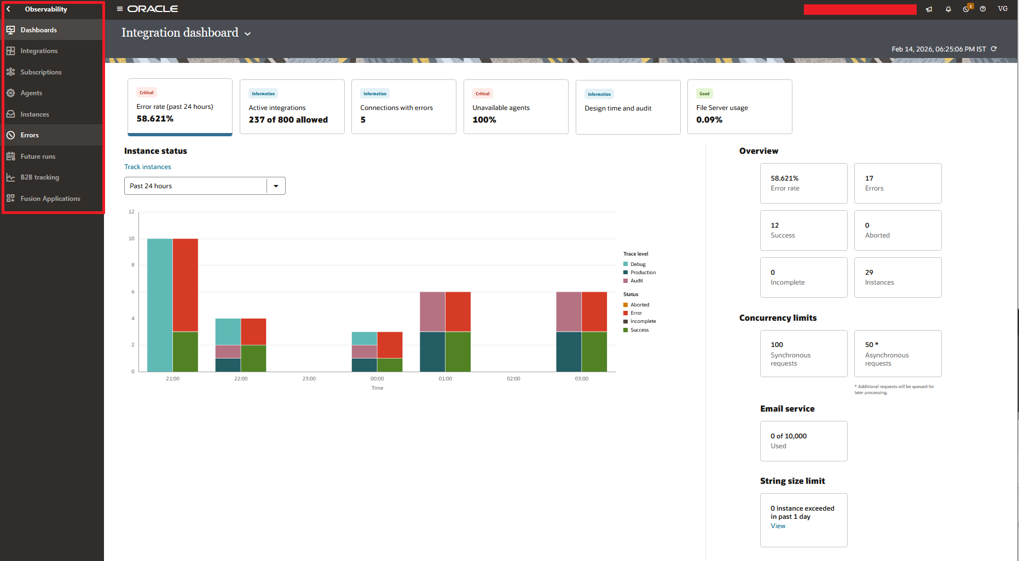Screen dimensions: 1019x561
Task: Click the Error status red legend swatch
Action: click(x=626, y=313)
